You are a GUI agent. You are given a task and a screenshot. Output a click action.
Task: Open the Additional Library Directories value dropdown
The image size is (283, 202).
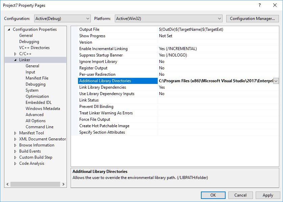276,81
